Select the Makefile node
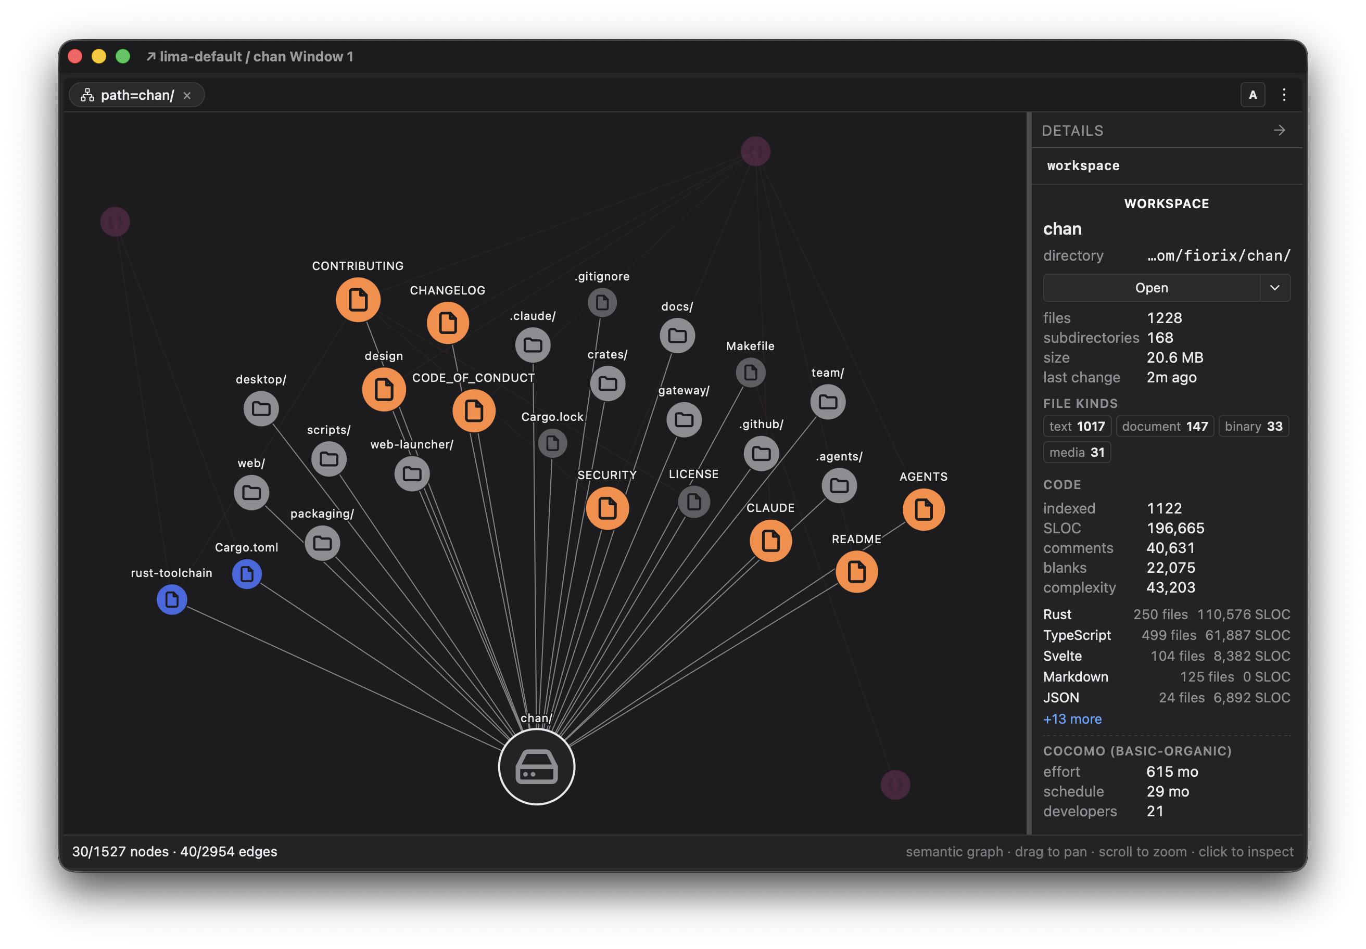The height and width of the screenshot is (949, 1366). click(750, 373)
